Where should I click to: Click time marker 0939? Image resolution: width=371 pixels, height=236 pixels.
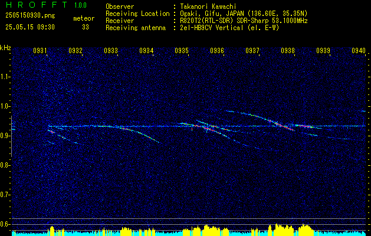(323, 51)
